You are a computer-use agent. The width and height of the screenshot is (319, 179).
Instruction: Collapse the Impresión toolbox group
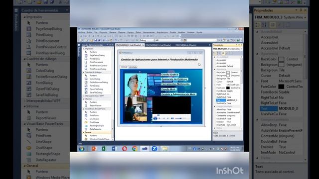[x=83, y=49]
